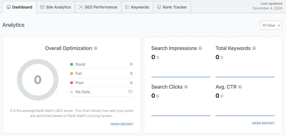Image resolution: width=286 pixels, height=136 pixels.
Task: Click the Rank Tracker monitor icon
Action: pos(159,7)
